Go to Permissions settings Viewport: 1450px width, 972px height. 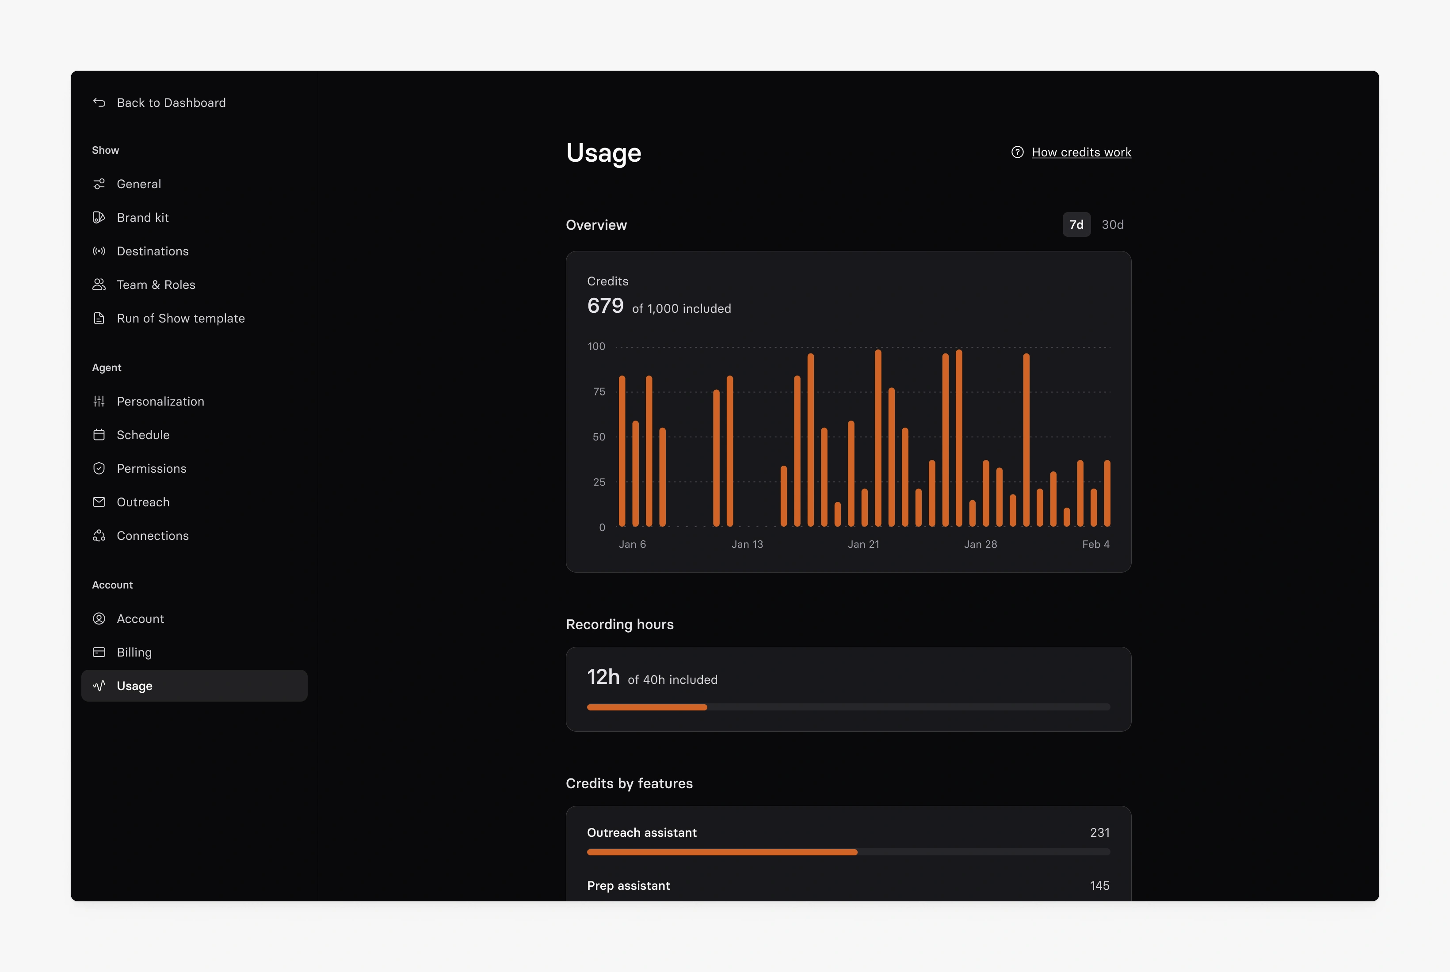(x=194, y=468)
